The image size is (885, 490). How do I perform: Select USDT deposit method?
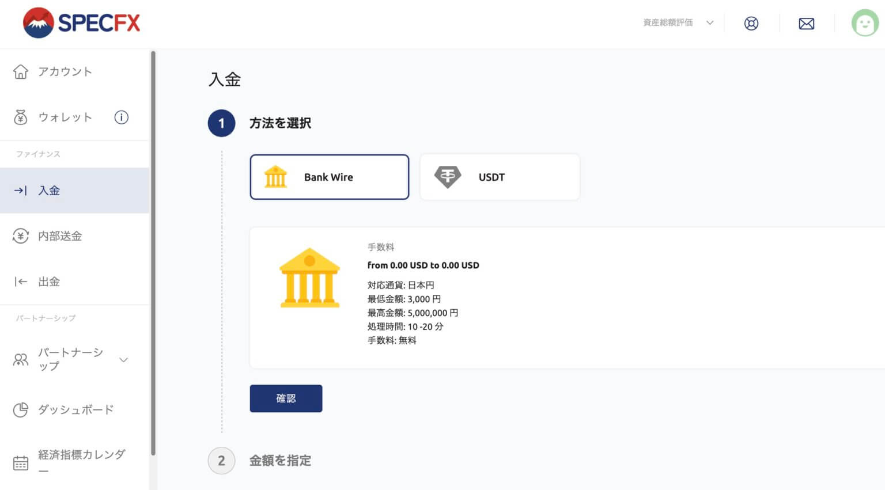[x=500, y=177]
